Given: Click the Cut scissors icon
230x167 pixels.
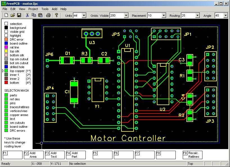Looking at the screenshot, I should click(28, 15).
